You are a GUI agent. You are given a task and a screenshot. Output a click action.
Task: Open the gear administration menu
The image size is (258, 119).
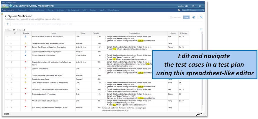tap(193, 6)
